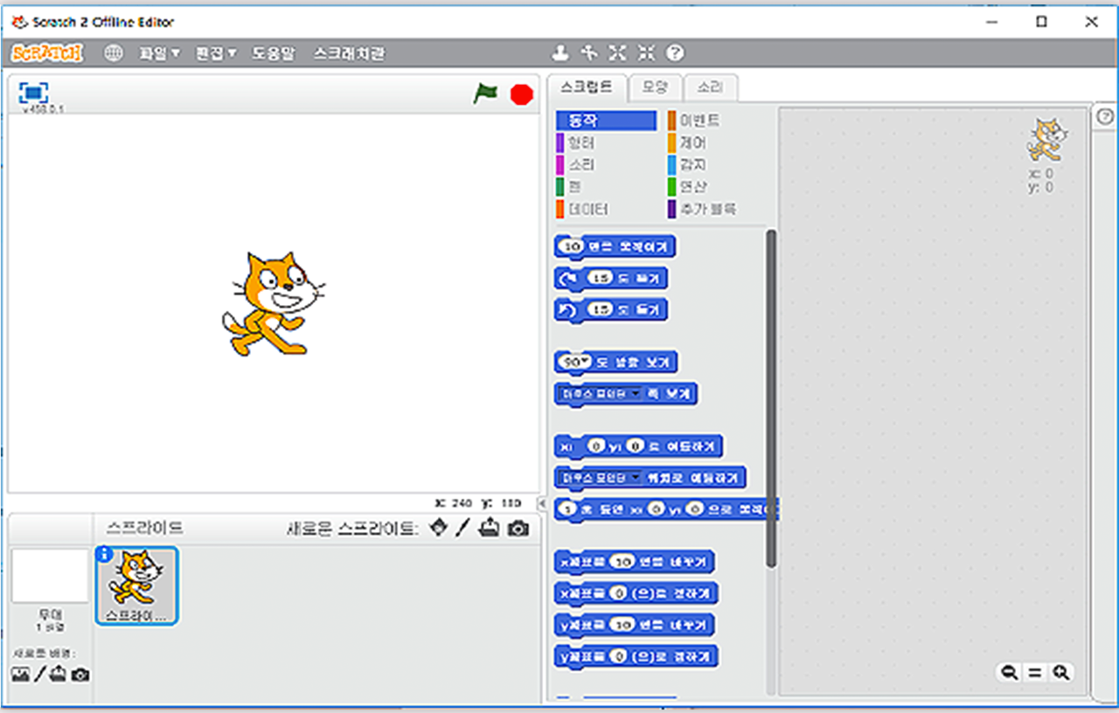The image size is (1119, 713).
Task: Select the delete scissors tool
Action: pyautogui.click(x=589, y=53)
